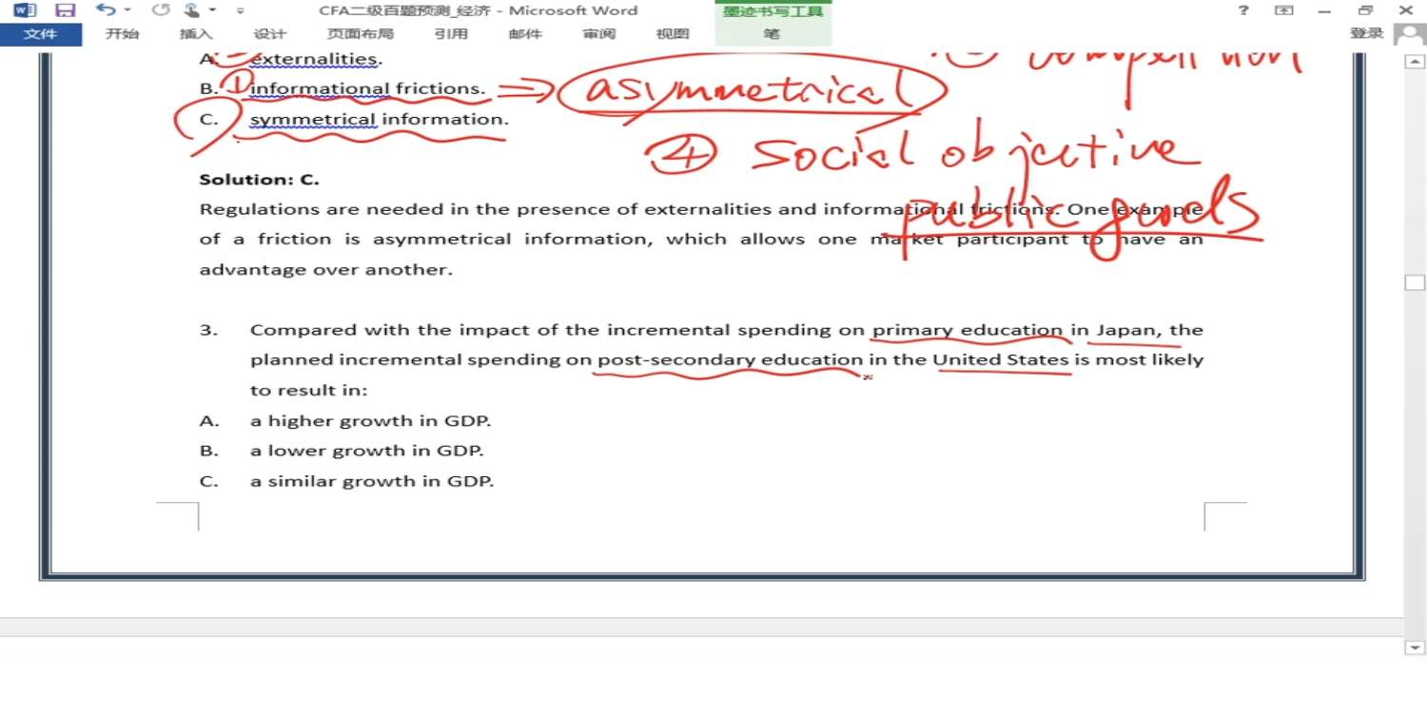Toggle touch/mouse mode icon
Screen dimensions: 1427x713
click(192, 10)
